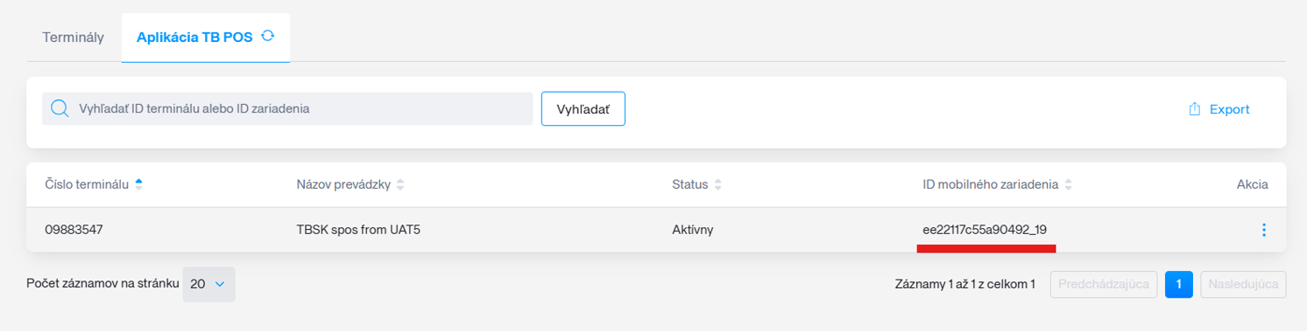Click the refresh icon beside Aplikácia TB POS
The height and width of the screenshot is (332, 1307).
pyautogui.click(x=268, y=37)
